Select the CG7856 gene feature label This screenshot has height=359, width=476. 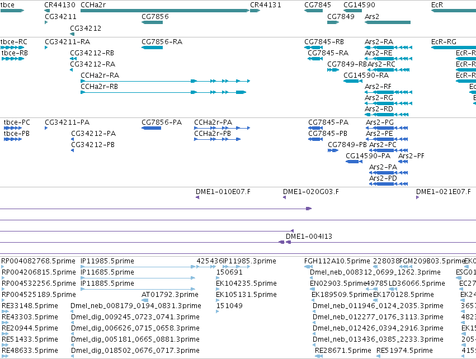tap(155, 17)
